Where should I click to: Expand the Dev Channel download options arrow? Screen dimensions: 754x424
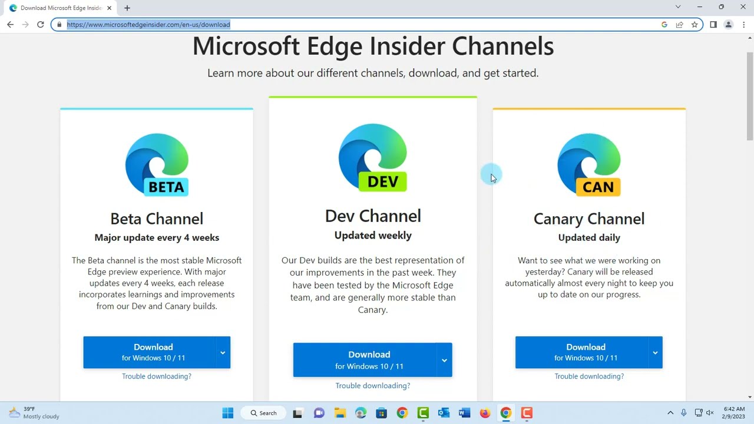444,360
